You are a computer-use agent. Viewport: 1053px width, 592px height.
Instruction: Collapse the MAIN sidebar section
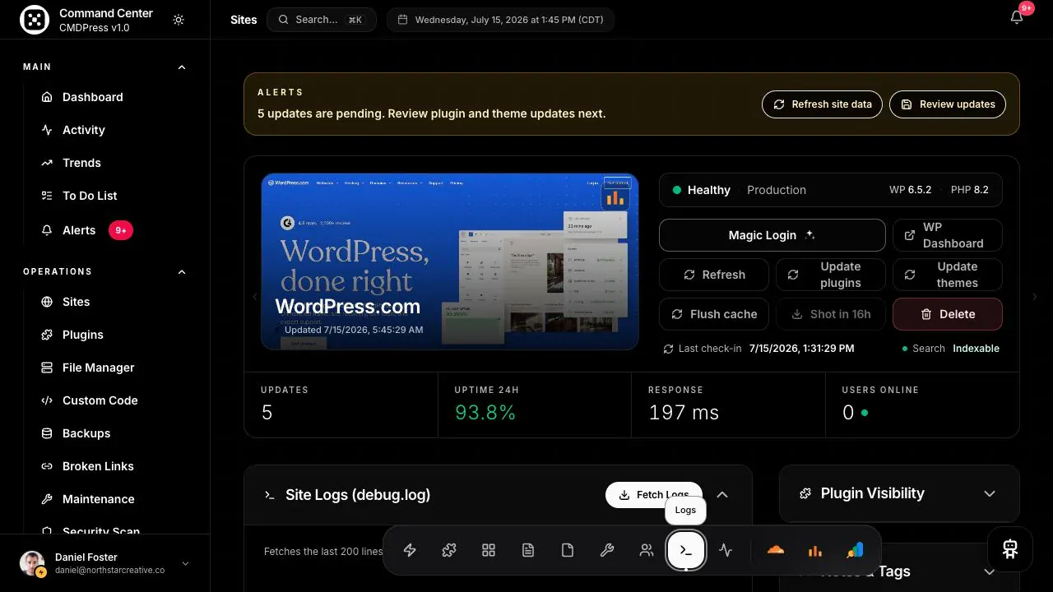tap(182, 67)
